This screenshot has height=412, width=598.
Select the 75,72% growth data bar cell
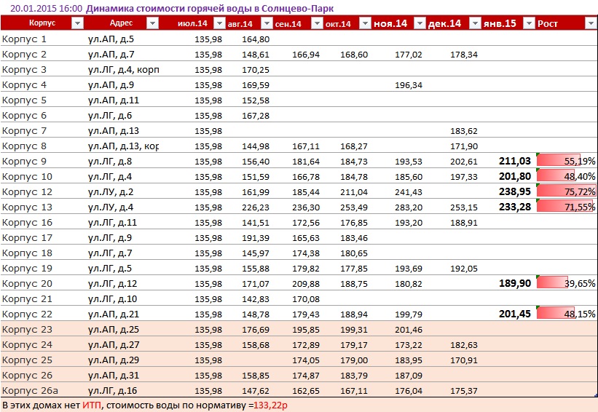point(566,191)
